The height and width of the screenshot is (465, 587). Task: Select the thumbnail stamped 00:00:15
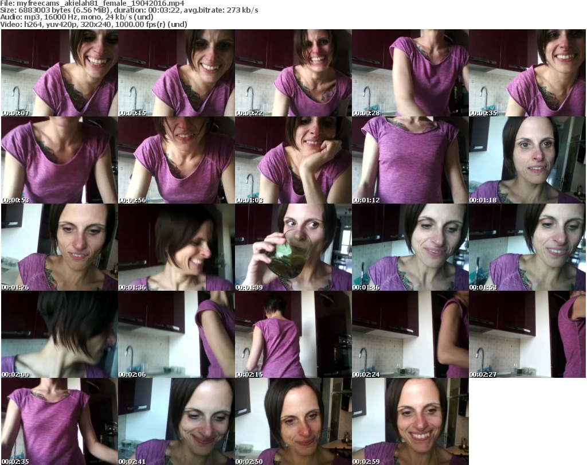177,73
